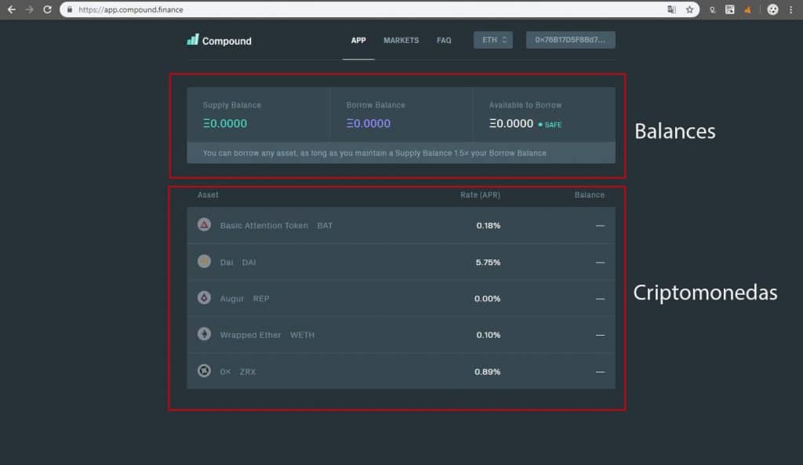Viewport: 803px width, 465px height.
Task: Click the Rate (APR) column header
Action: 481,194
